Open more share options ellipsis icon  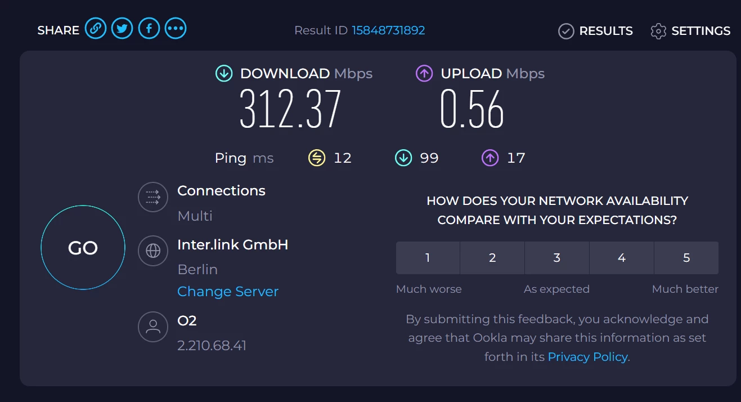tap(176, 28)
